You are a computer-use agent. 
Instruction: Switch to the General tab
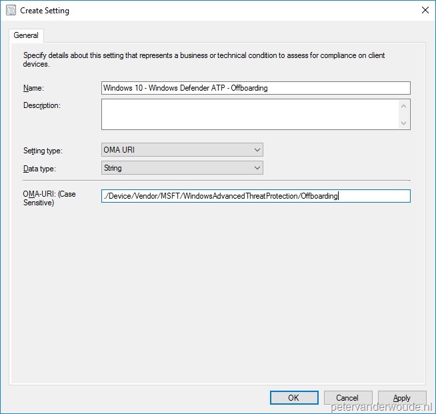tap(26, 35)
